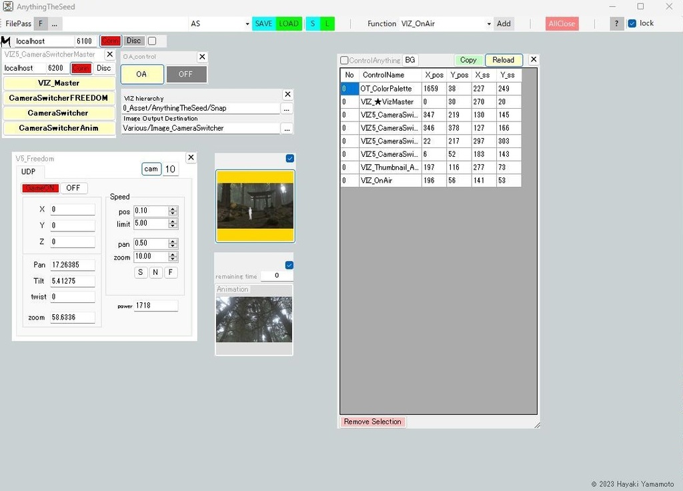This screenshot has width=683, height=491.
Task: Click the VIZ hierarchy path field
Action: tap(201, 108)
